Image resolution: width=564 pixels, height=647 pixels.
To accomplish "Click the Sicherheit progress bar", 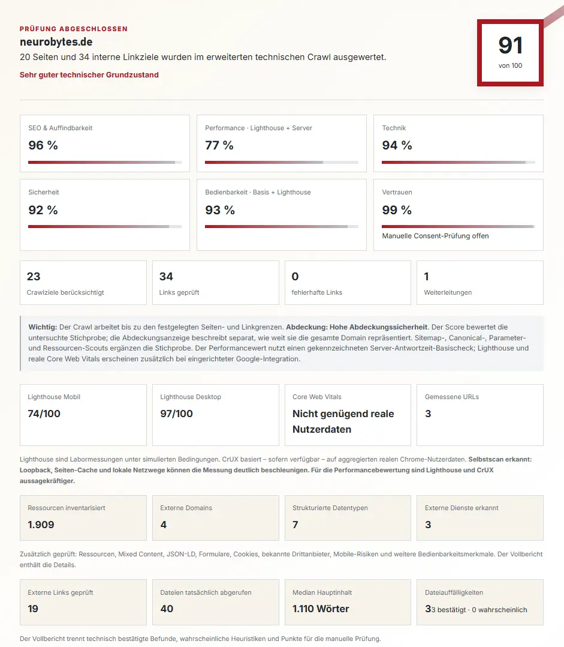I will pos(105,226).
